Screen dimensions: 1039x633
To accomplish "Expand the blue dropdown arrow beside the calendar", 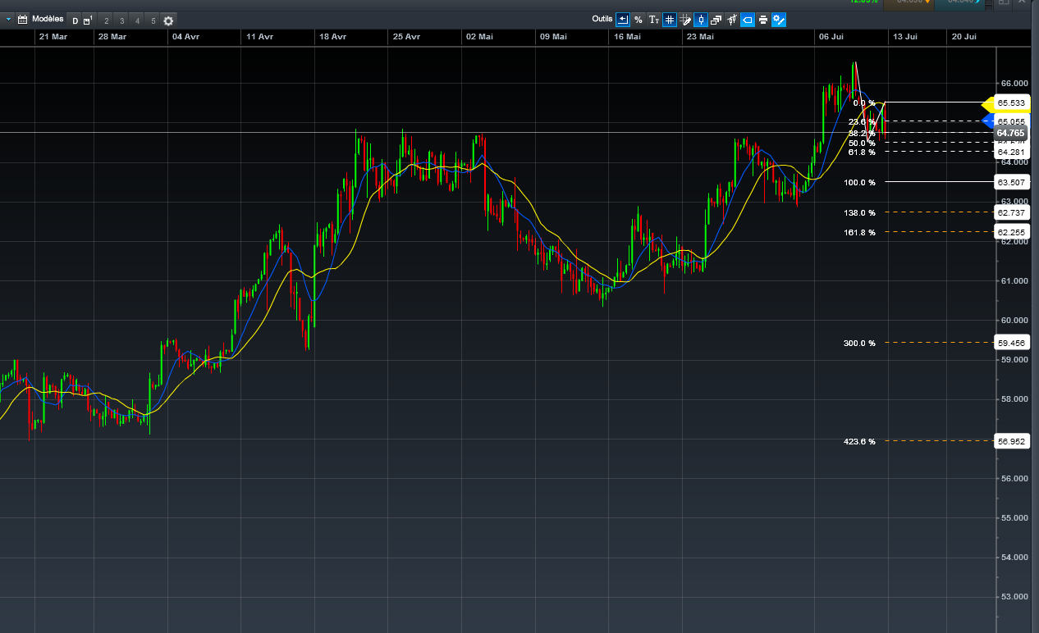I will [8, 20].
